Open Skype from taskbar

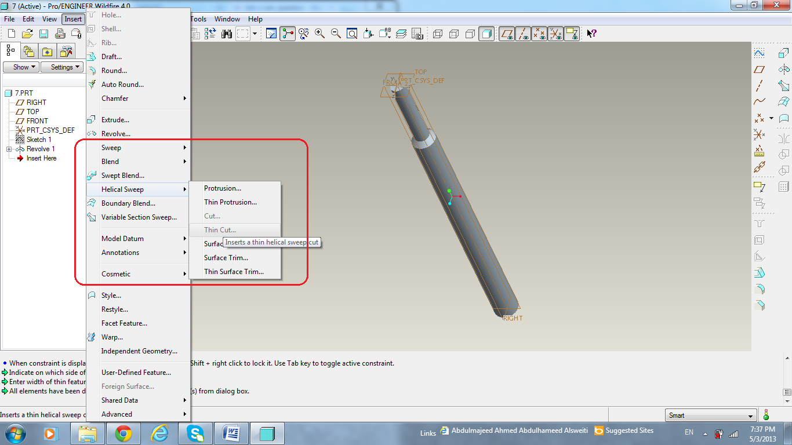[195, 433]
